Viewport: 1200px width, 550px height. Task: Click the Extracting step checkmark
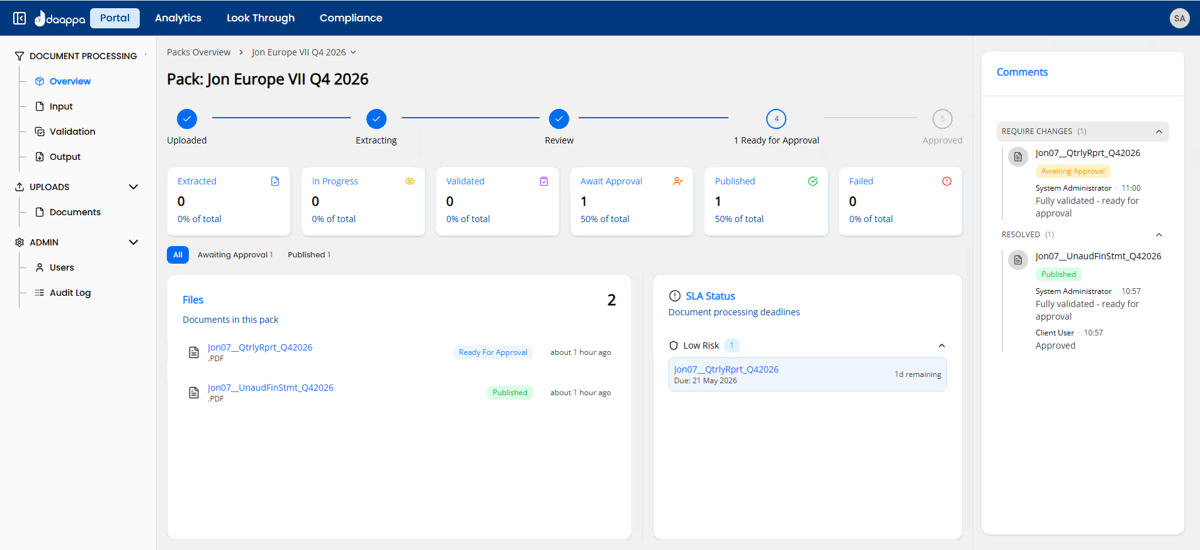[376, 119]
